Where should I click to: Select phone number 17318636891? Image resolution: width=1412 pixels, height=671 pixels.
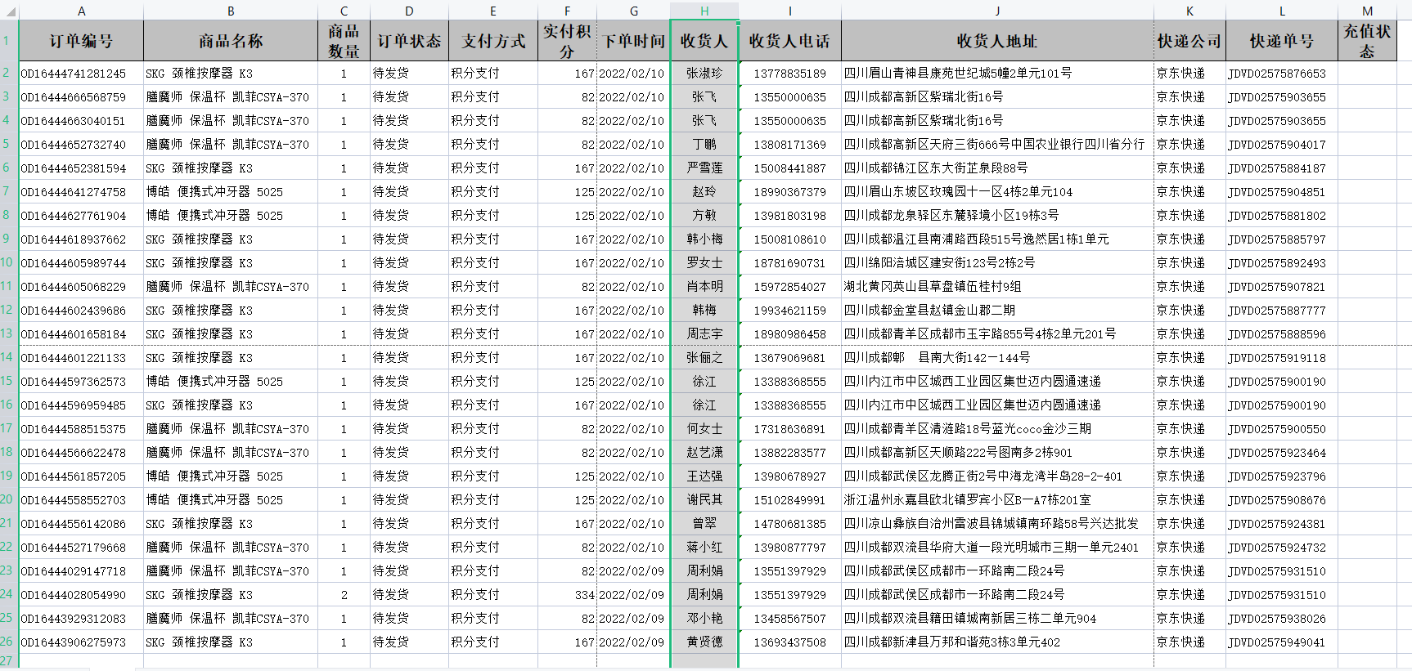point(790,429)
